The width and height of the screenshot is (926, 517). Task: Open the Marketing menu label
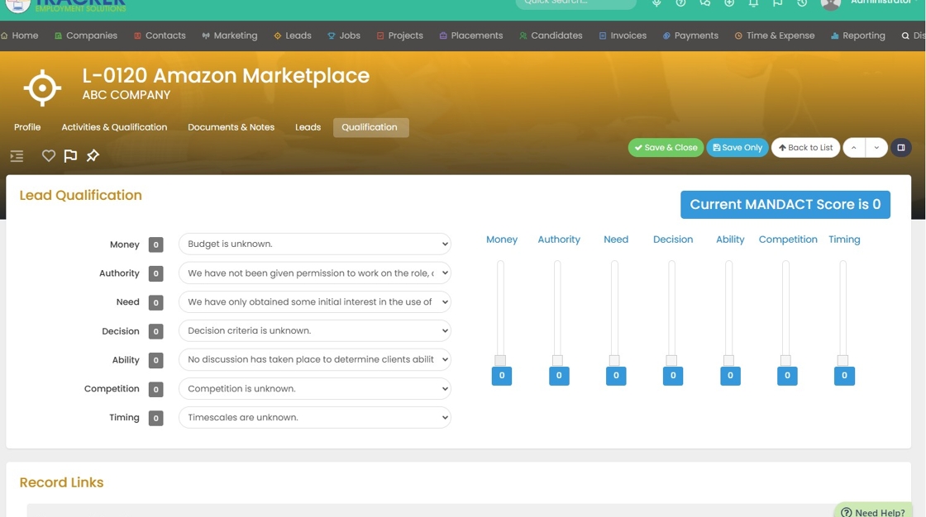click(x=235, y=36)
